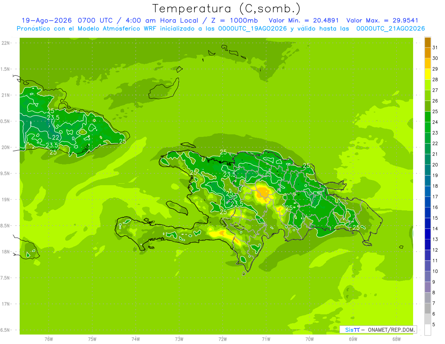The width and height of the screenshot is (445, 344).
Task: Click the "19N" latitude axis label
Action: 6,200
